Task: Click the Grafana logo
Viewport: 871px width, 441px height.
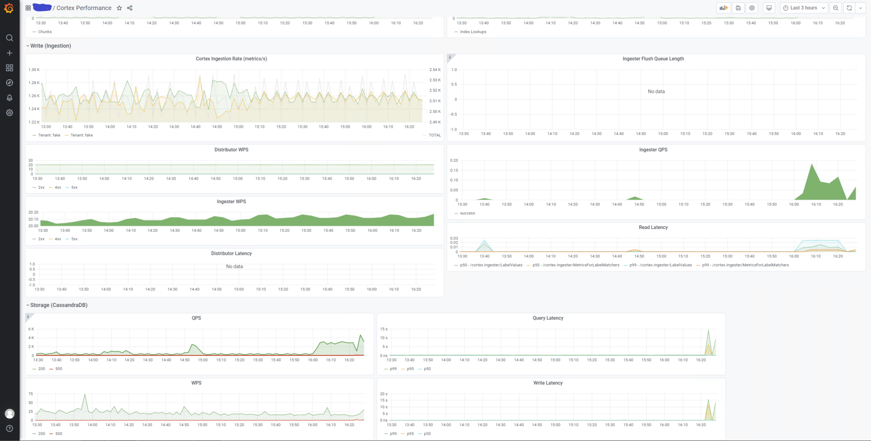Action: pos(9,8)
